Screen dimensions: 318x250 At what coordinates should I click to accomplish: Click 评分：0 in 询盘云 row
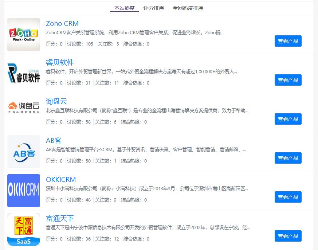[x=54, y=122]
